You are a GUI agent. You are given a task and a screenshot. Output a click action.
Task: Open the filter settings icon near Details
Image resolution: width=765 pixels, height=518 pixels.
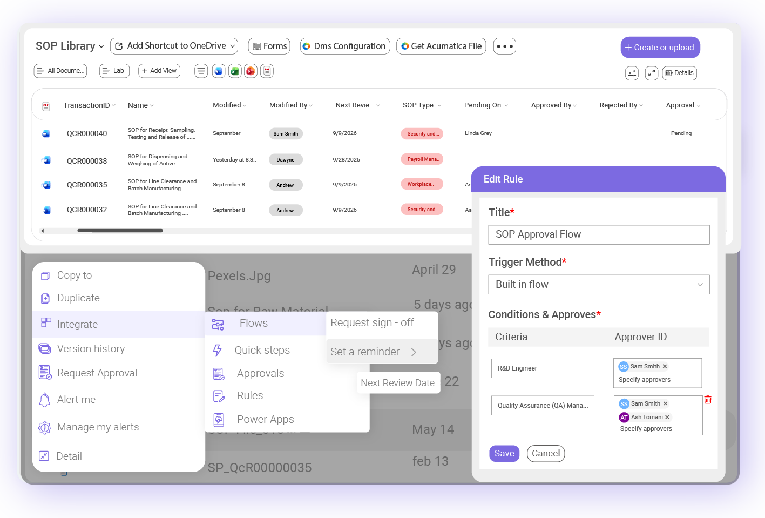pos(632,73)
